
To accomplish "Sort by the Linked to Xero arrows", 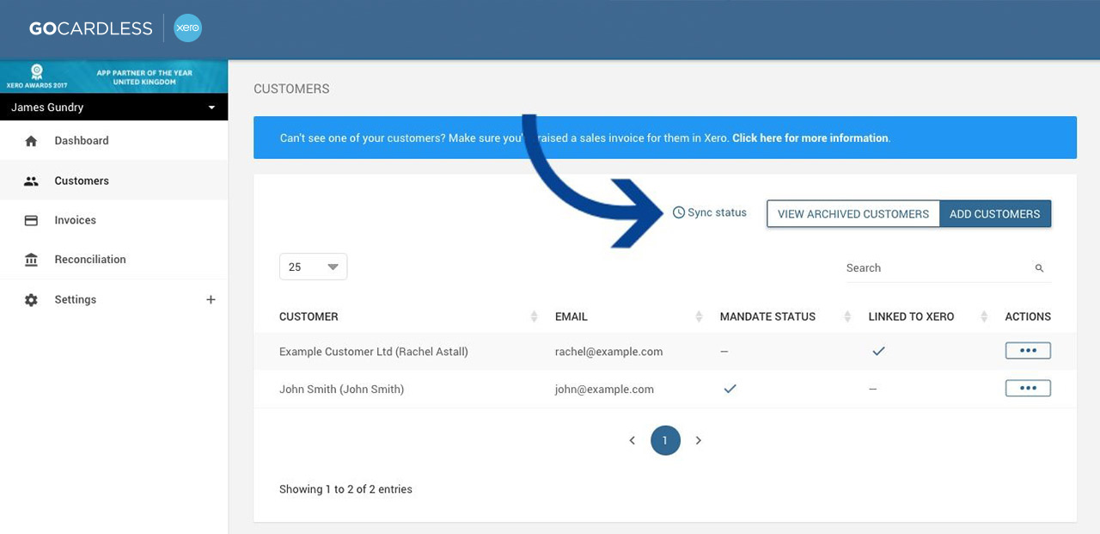I will (984, 317).
